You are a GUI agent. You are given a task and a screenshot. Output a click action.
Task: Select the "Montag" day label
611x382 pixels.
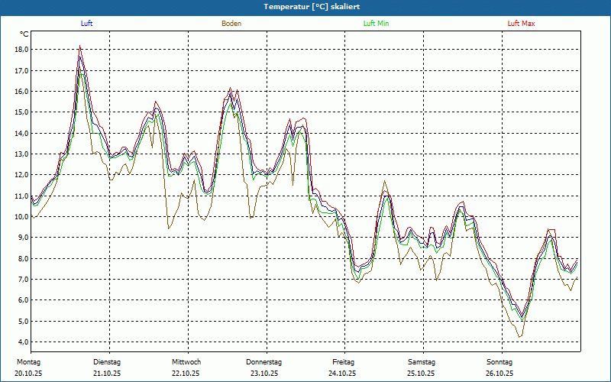click(x=28, y=361)
